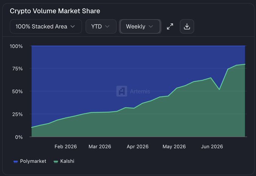
Task: Open the Weekly interval dropdown
Action: (x=140, y=26)
